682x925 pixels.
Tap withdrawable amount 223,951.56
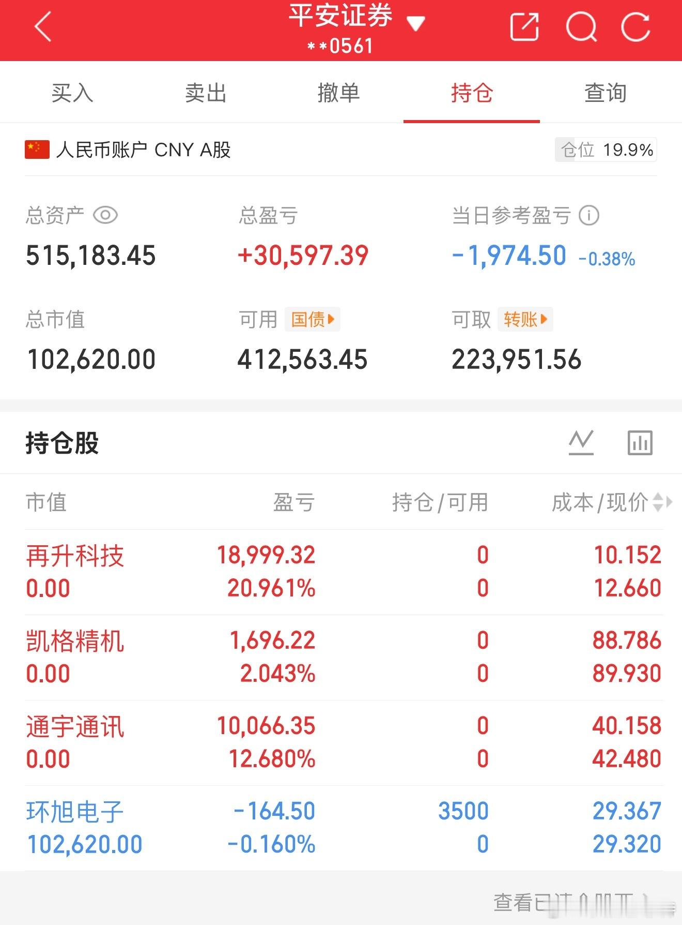pyautogui.click(x=517, y=360)
